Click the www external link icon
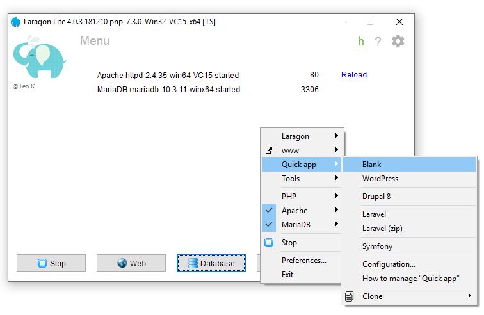The height and width of the screenshot is (315, 484). click(x=269, y=150)
